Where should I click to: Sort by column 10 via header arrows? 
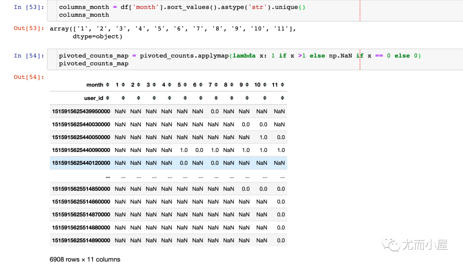coord(265,85)
